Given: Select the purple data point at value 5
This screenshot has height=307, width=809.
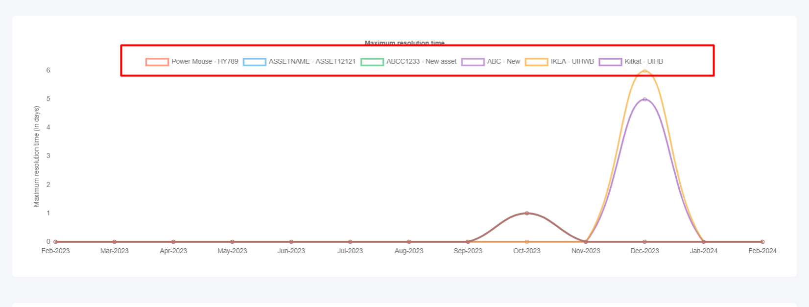Looking at the screenshot, I should tap(644, 99).
